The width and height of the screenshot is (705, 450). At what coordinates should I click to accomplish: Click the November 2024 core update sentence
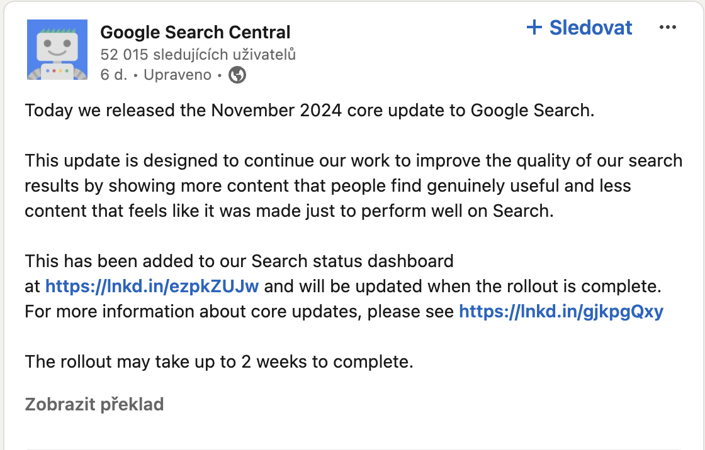pos(309,110)
